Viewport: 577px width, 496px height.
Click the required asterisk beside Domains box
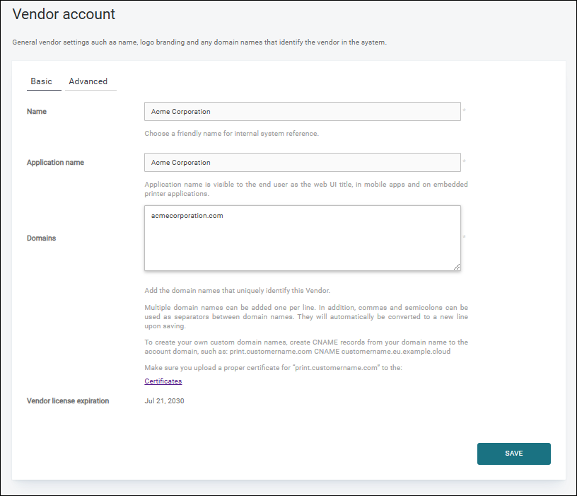coord(464,237)
